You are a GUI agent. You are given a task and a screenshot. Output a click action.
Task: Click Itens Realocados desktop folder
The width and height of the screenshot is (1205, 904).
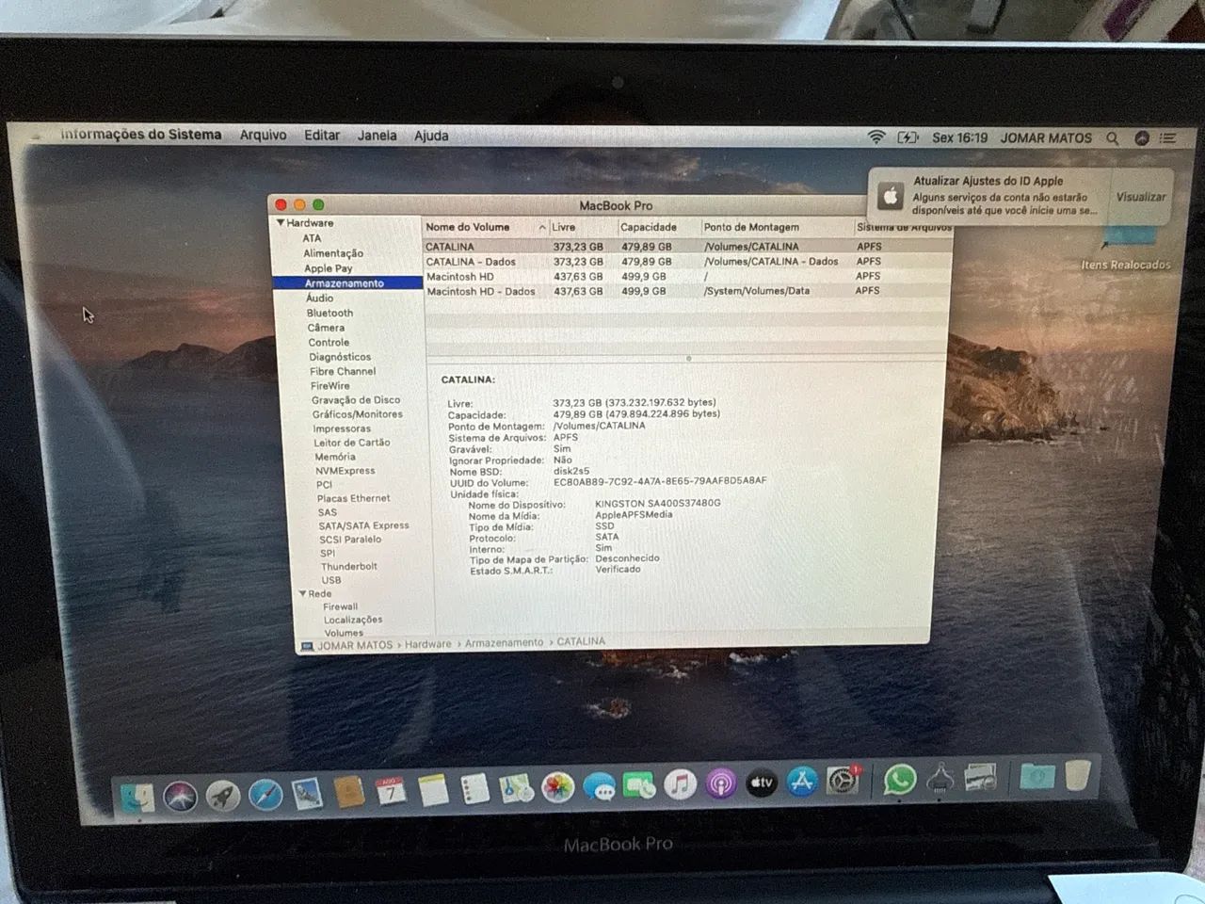click(1126, 249)
